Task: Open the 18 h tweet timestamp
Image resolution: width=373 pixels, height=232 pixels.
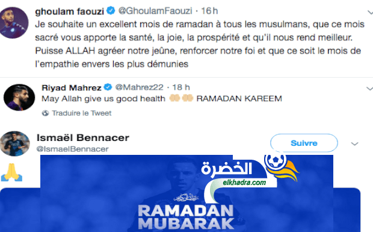Action: [181, 87]
